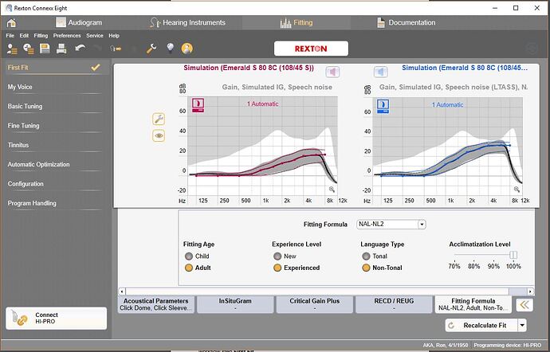Click the light bulb hints icon
550x352 pixels.
click(170, 49)
